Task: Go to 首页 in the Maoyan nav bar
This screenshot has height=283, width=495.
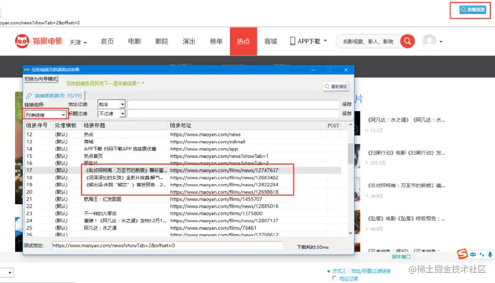Action: pos(107,42)
